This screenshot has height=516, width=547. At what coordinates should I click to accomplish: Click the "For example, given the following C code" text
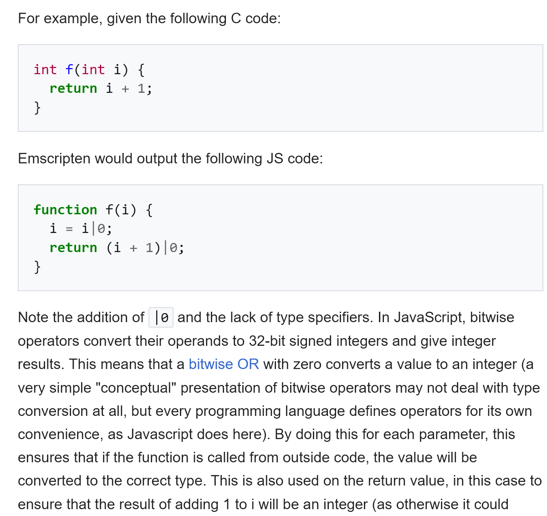point(149,19)
